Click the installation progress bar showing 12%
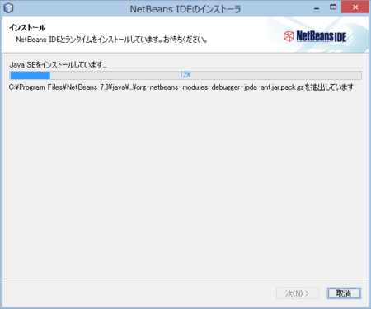The width and height of the screenshot is (371, 309). pos(185,75)
